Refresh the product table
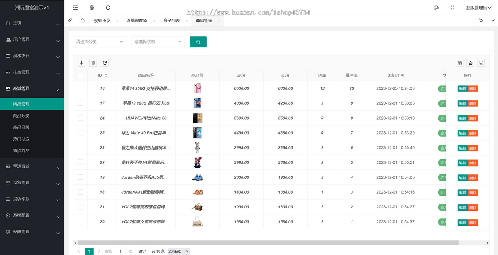Viewport: 498px width, 255px height. (x=105, y=63)
